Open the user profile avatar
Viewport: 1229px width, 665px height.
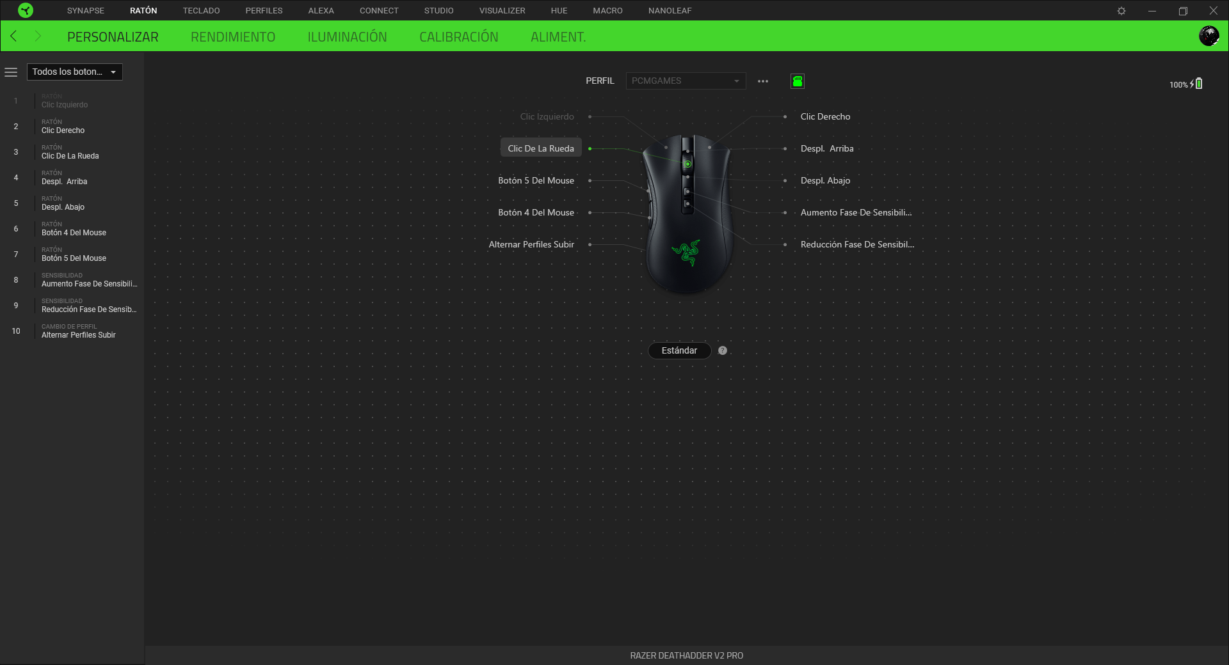tap(1209, 36)
